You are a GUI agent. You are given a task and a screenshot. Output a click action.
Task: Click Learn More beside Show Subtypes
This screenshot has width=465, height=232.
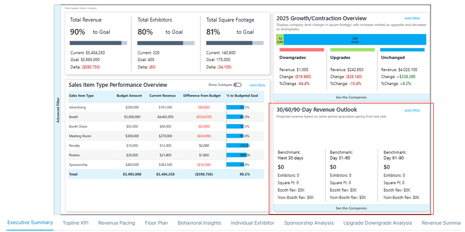pyautogui.click(x=257, y=85)
